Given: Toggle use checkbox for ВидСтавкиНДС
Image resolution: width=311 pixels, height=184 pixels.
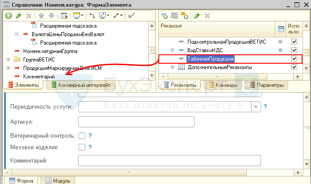Looking at the screenshot, I should (294, 50).
